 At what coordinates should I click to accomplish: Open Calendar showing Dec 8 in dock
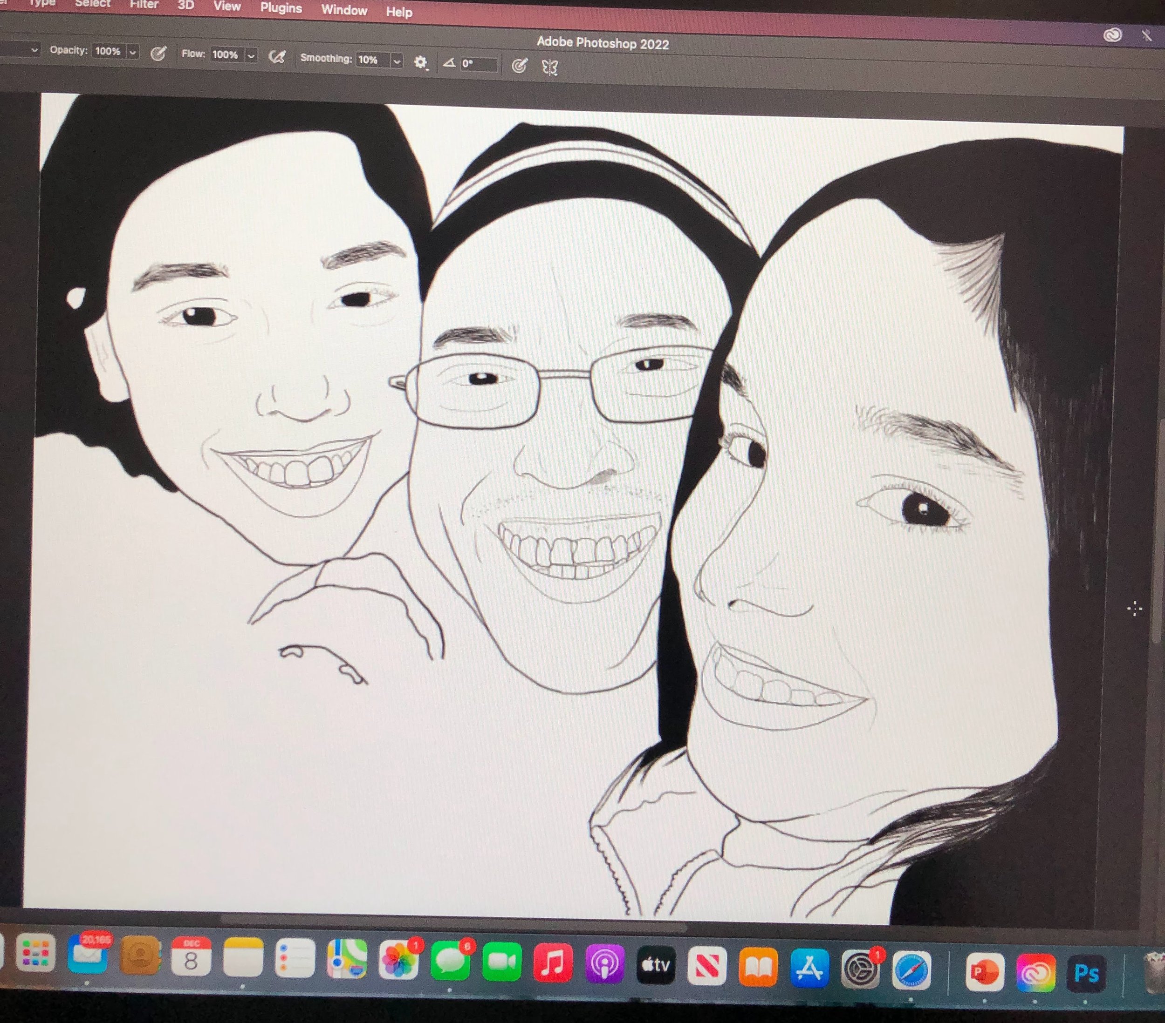191,957
